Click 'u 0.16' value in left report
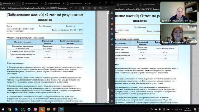The width and height of the screenshot is (199, 112). [x=70, y=51]
